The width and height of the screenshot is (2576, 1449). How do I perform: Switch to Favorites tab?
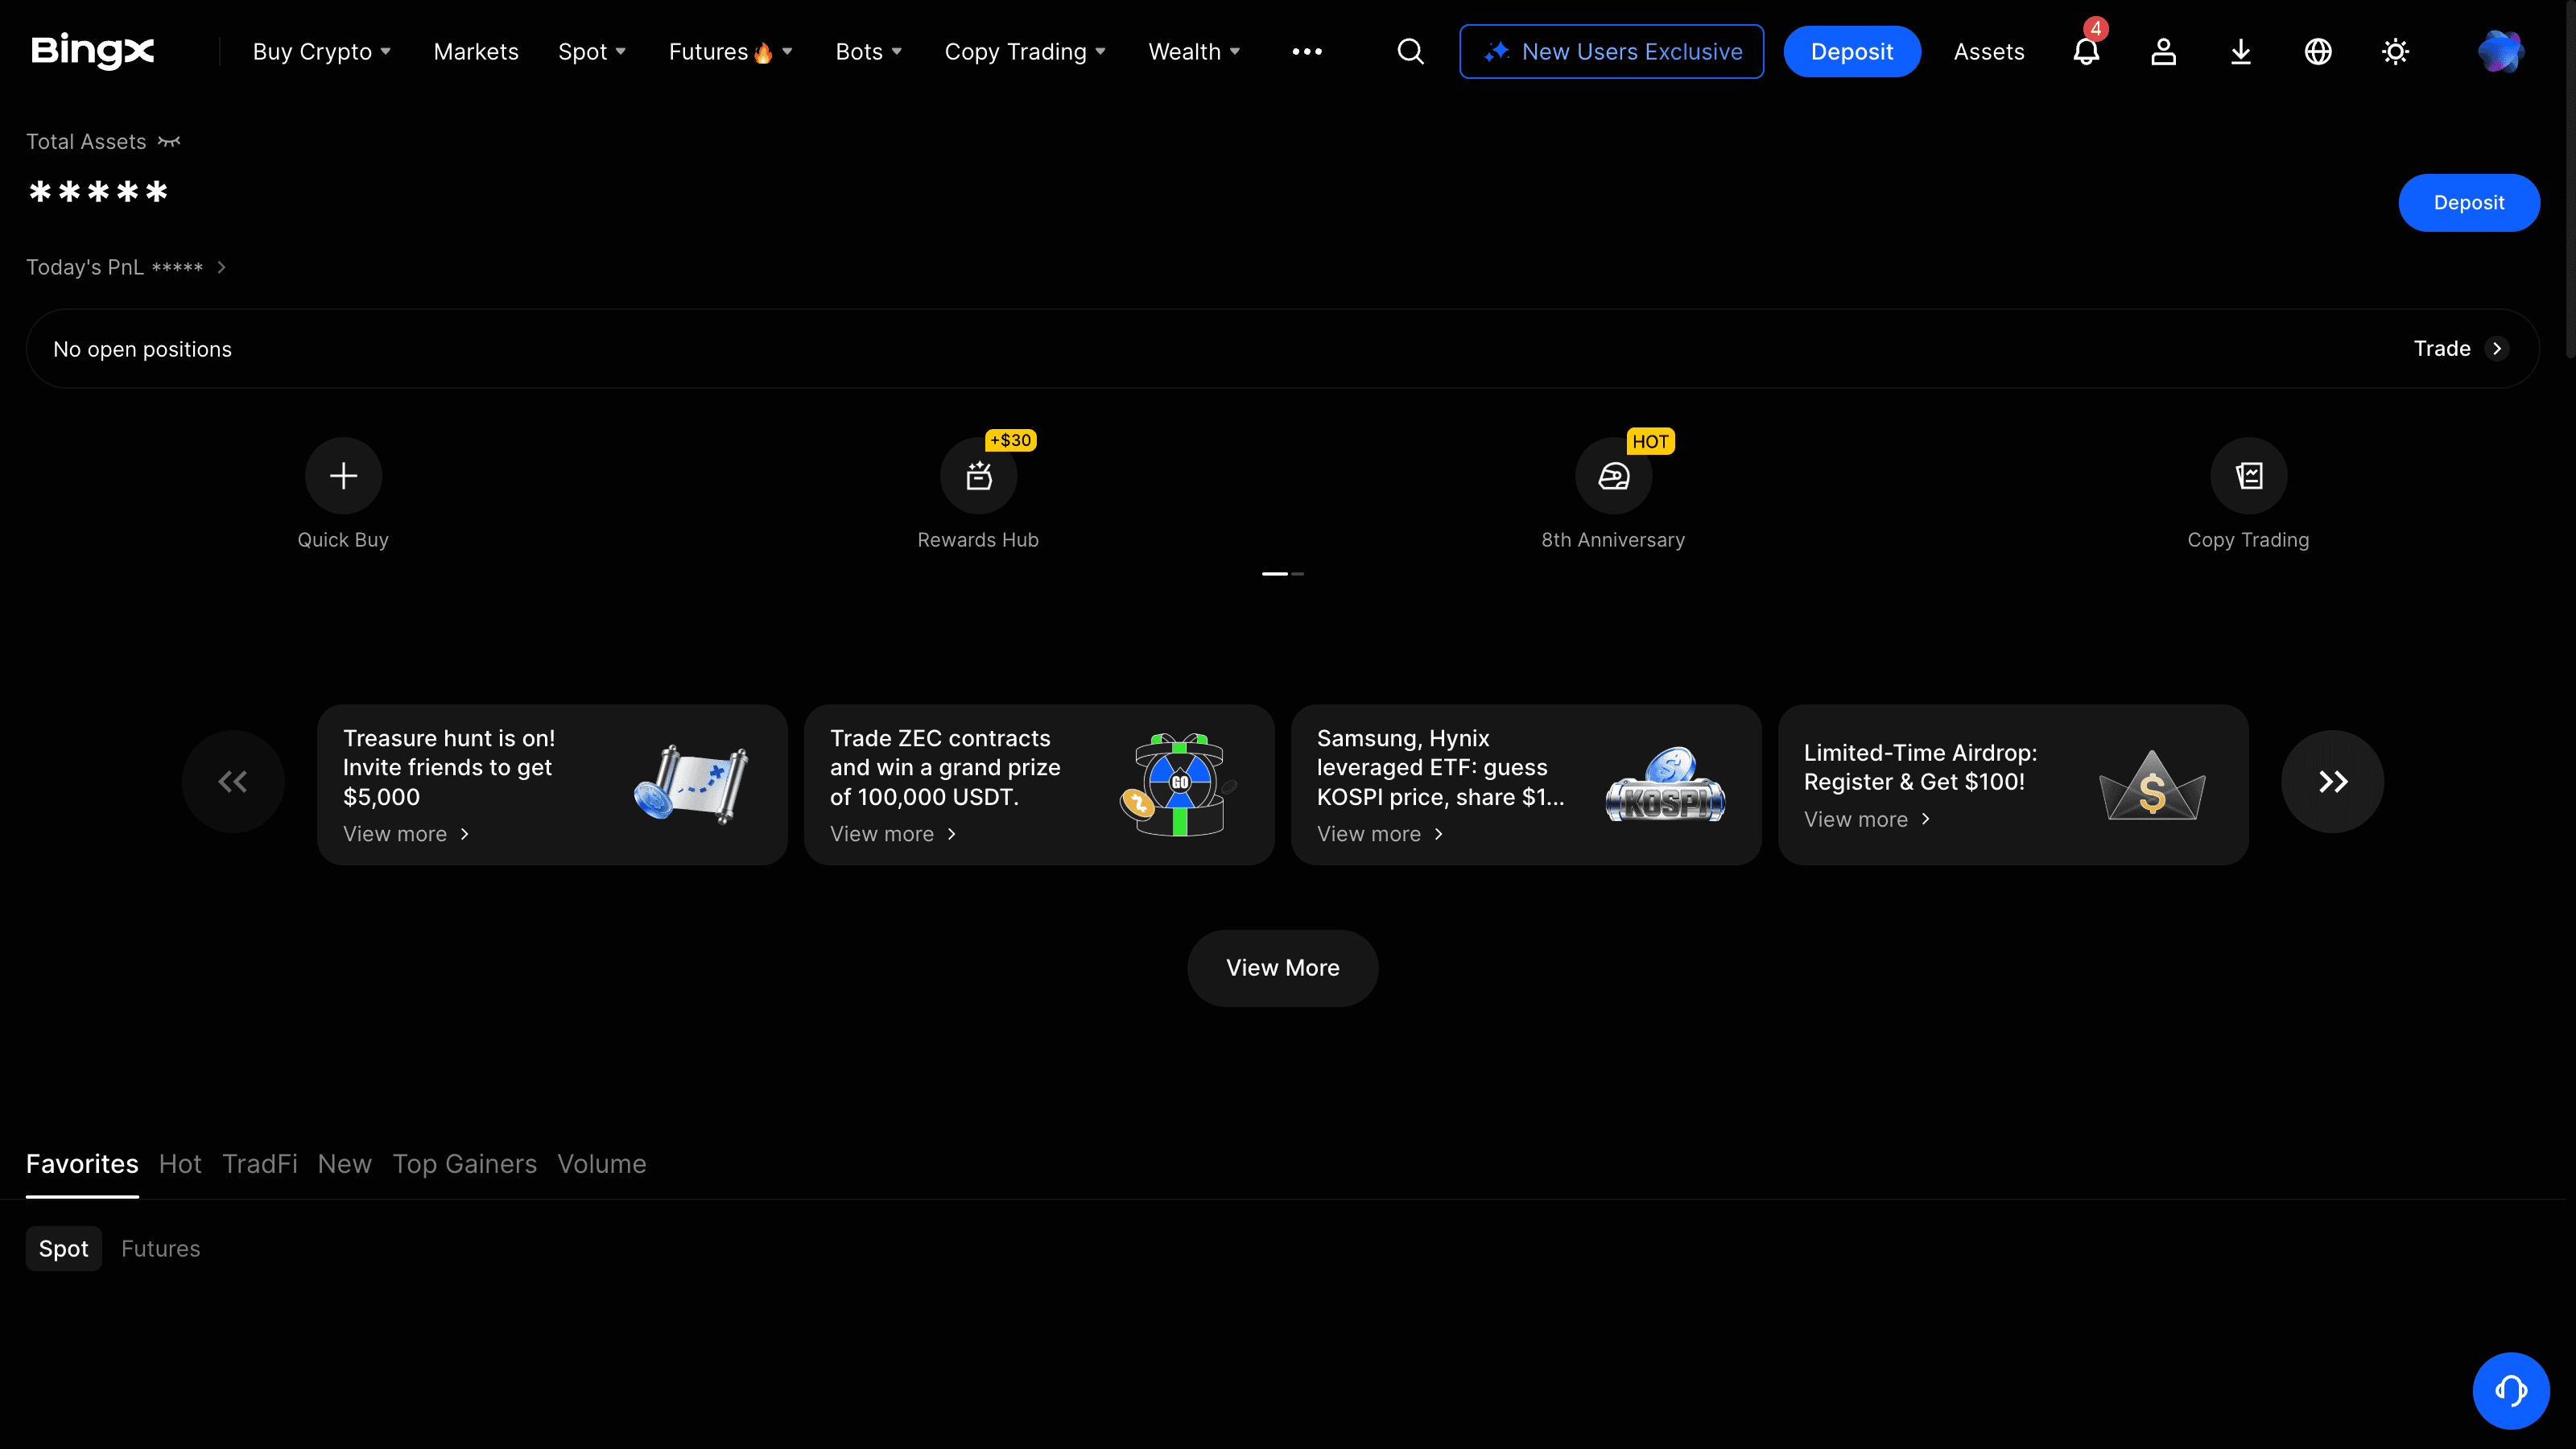(82, 1164)
